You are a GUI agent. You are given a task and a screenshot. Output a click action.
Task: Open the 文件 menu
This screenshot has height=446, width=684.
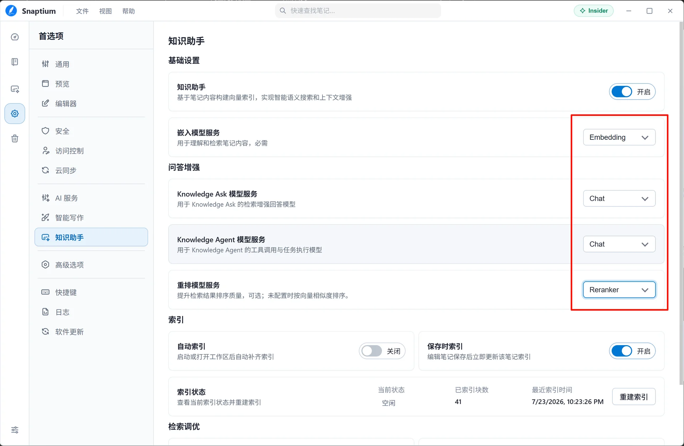[x=82, y=11]
